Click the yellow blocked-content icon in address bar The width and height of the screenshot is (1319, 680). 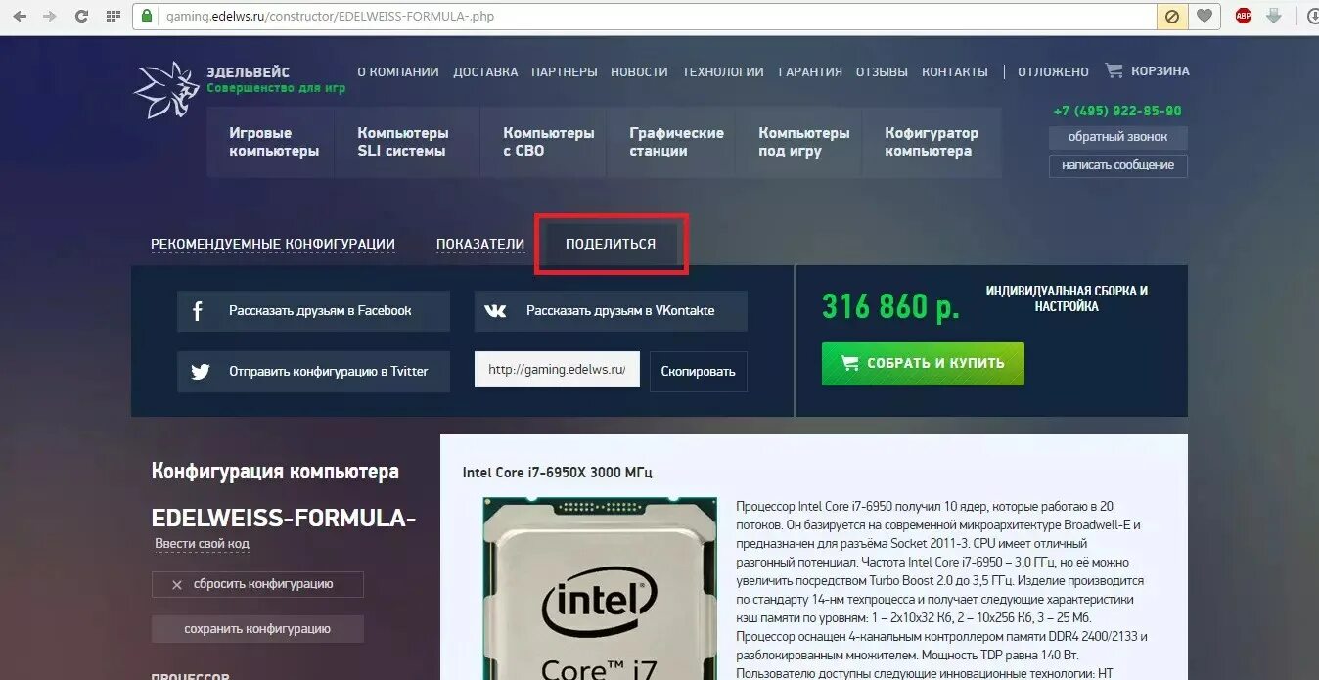1170,16
